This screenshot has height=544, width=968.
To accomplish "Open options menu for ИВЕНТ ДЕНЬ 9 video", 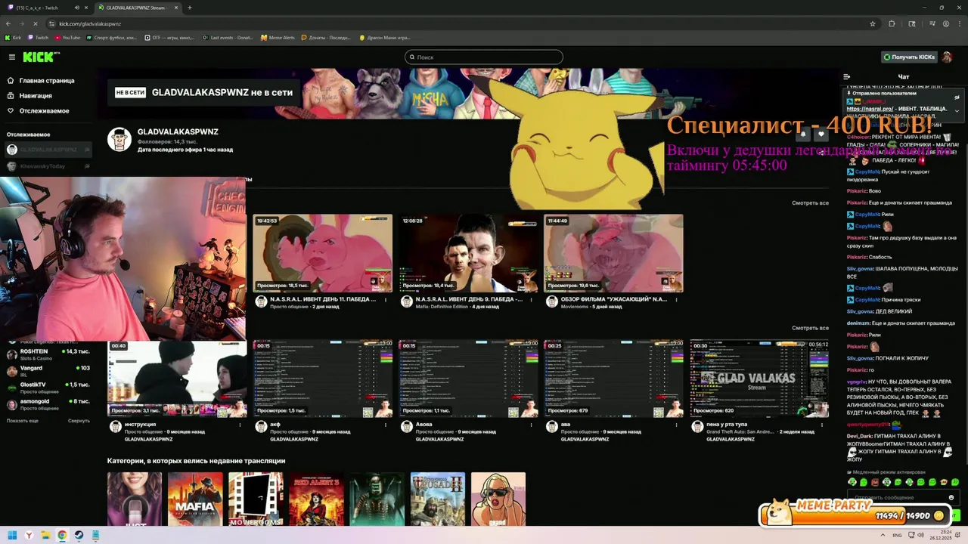I will click(532, 300).
